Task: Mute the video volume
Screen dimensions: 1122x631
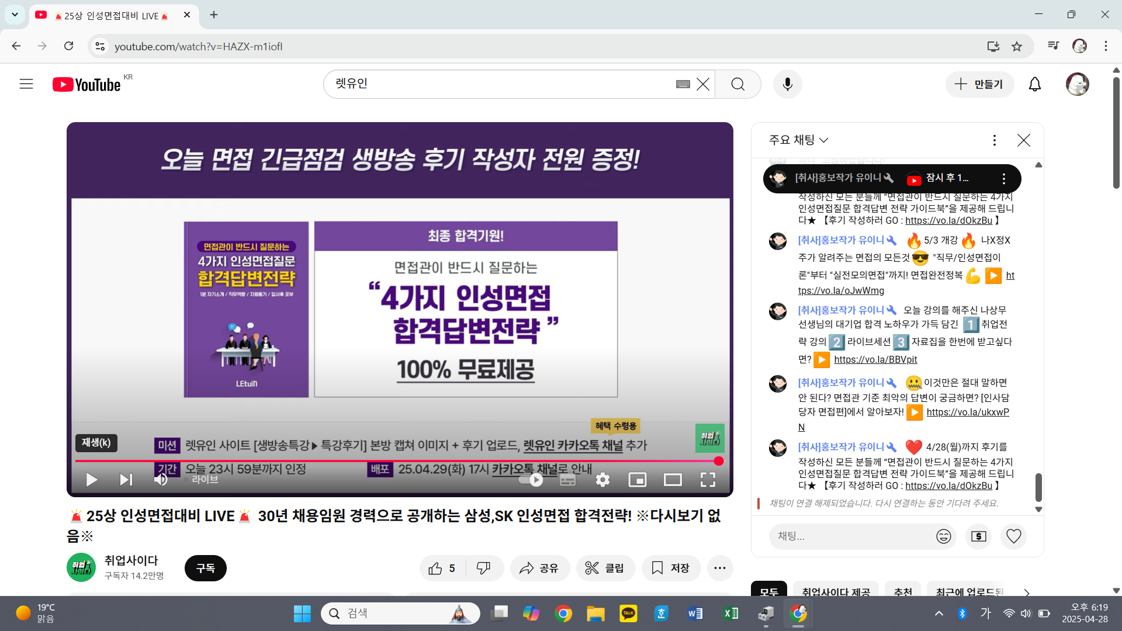Action: [x=161, y=480]
